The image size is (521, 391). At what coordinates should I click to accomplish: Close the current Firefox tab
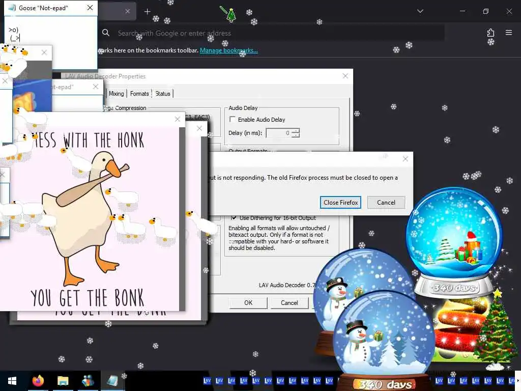(128, 11)
